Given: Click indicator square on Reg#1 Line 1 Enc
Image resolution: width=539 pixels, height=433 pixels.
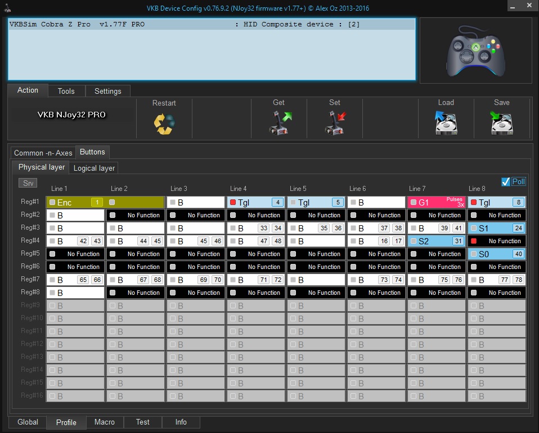Looking at the screenshot, I should click(x=52, y=202).
